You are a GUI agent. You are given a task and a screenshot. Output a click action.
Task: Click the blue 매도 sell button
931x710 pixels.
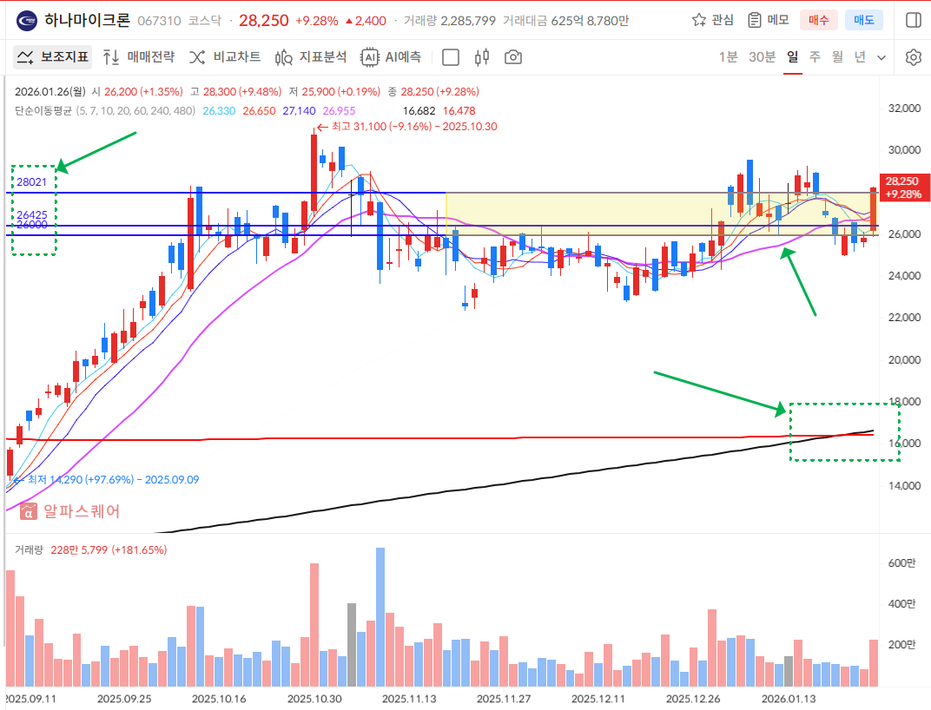[864, 20]
